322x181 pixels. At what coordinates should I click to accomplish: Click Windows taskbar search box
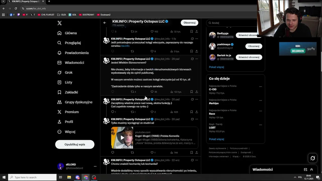click(x=32, y=177)
